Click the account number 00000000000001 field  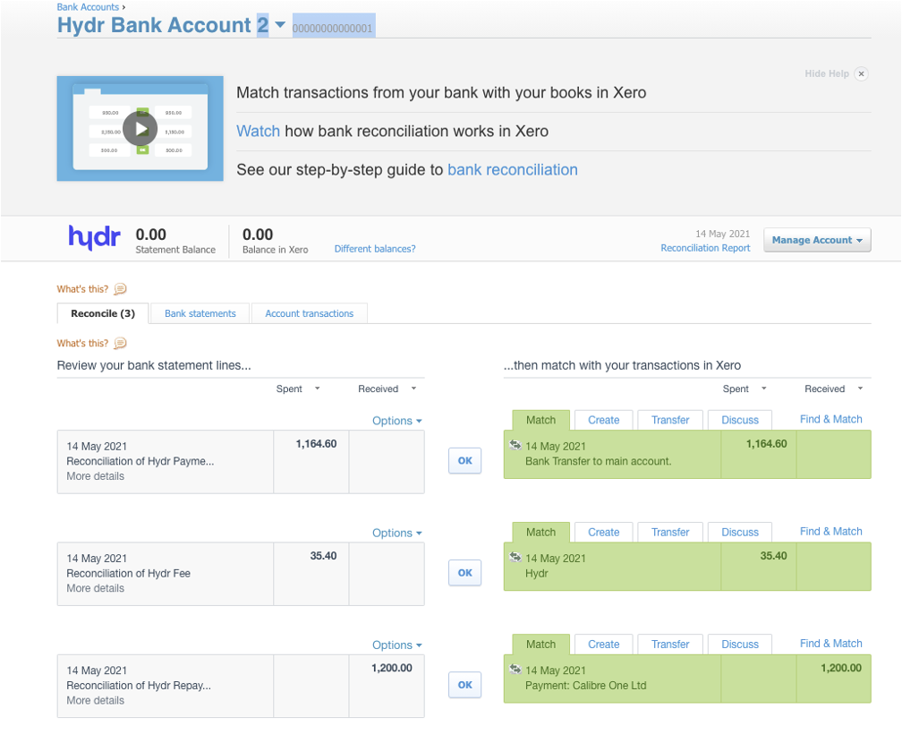[x=334, y=27]
